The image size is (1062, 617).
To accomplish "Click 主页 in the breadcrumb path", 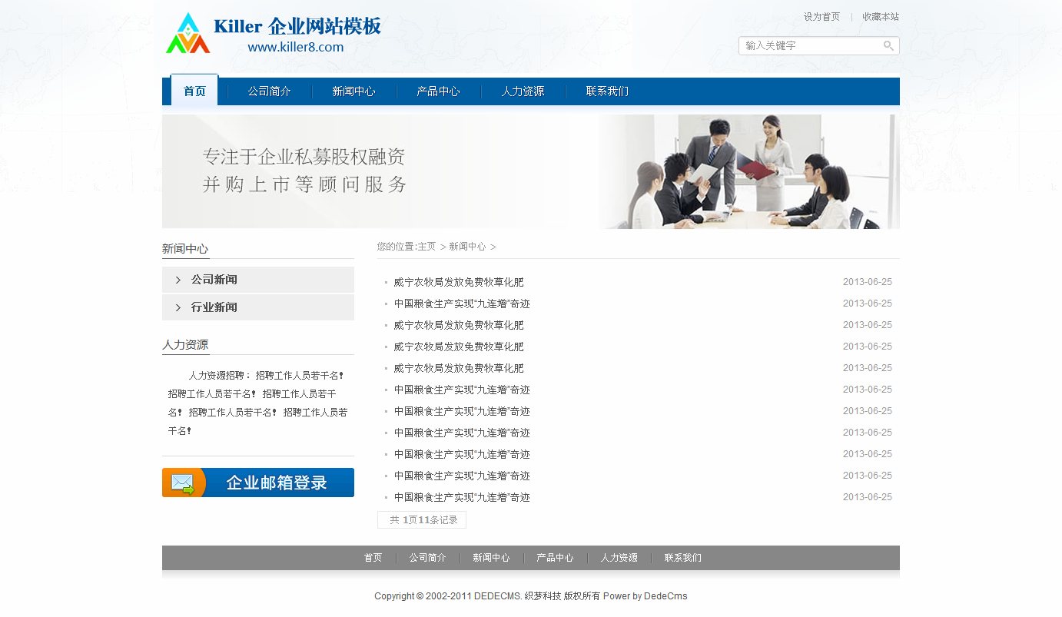I will click(426, 247).
